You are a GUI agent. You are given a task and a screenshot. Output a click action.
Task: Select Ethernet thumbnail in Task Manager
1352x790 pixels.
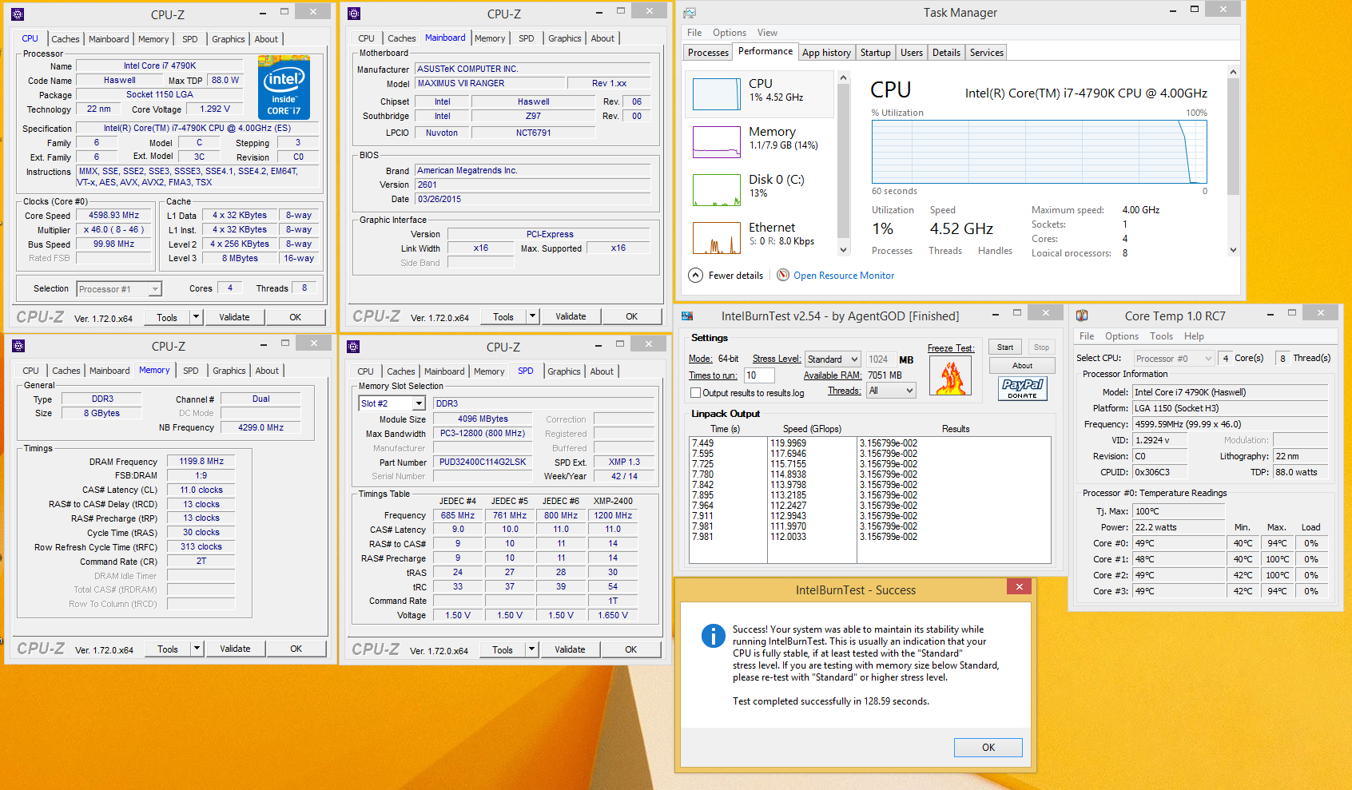[x=717, y=238]
